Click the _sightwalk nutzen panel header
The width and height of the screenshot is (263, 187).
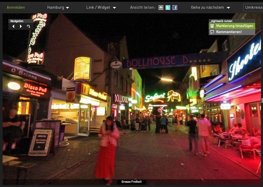point(232,21)
